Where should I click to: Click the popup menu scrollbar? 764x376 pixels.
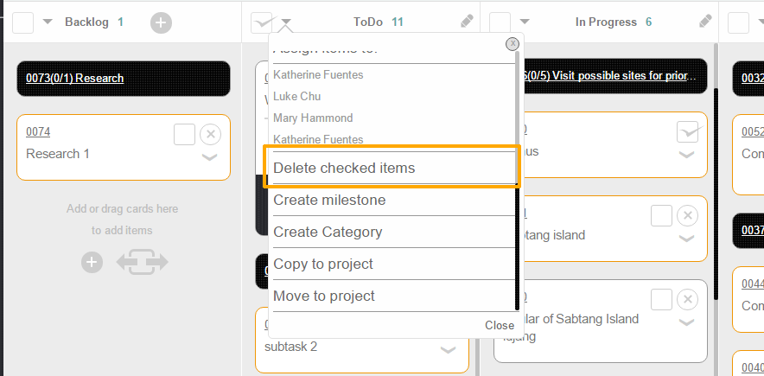[x=518, y=180]
